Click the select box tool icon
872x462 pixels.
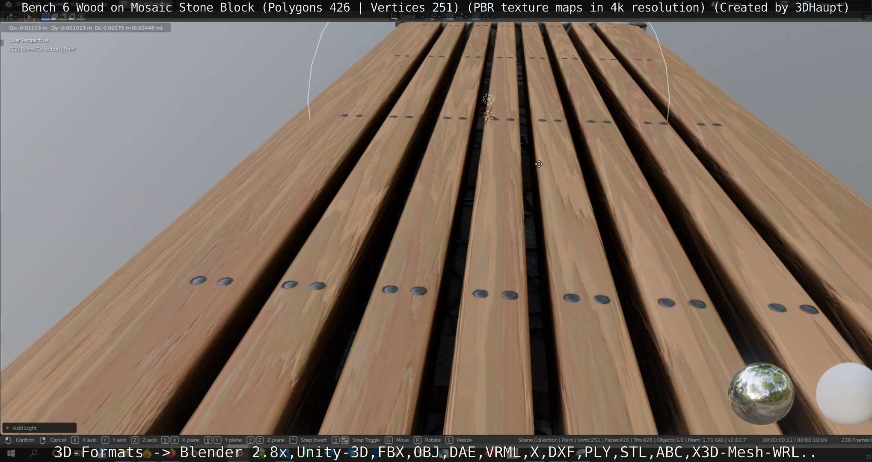pyautogui.click(x=29, y=17)
